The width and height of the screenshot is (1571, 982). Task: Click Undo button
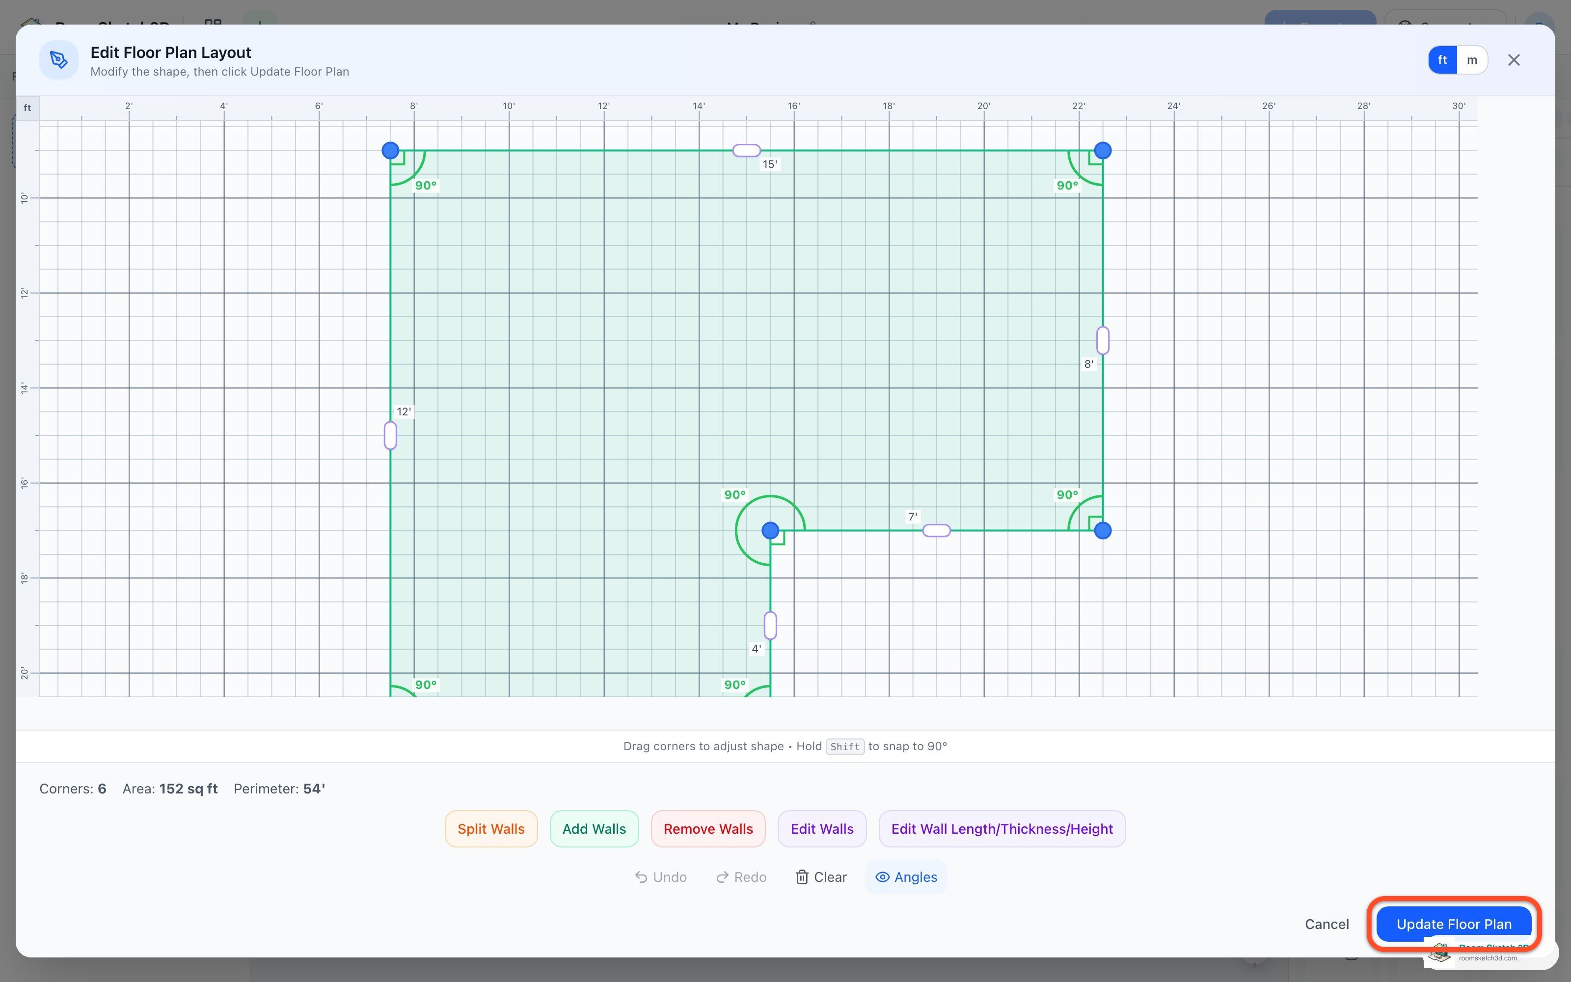coord(660,877)
